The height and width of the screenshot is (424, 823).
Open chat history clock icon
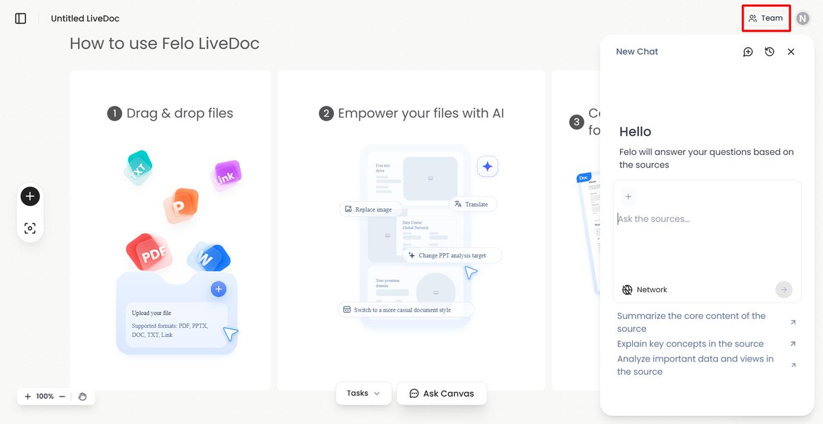[x=770, y=51]
